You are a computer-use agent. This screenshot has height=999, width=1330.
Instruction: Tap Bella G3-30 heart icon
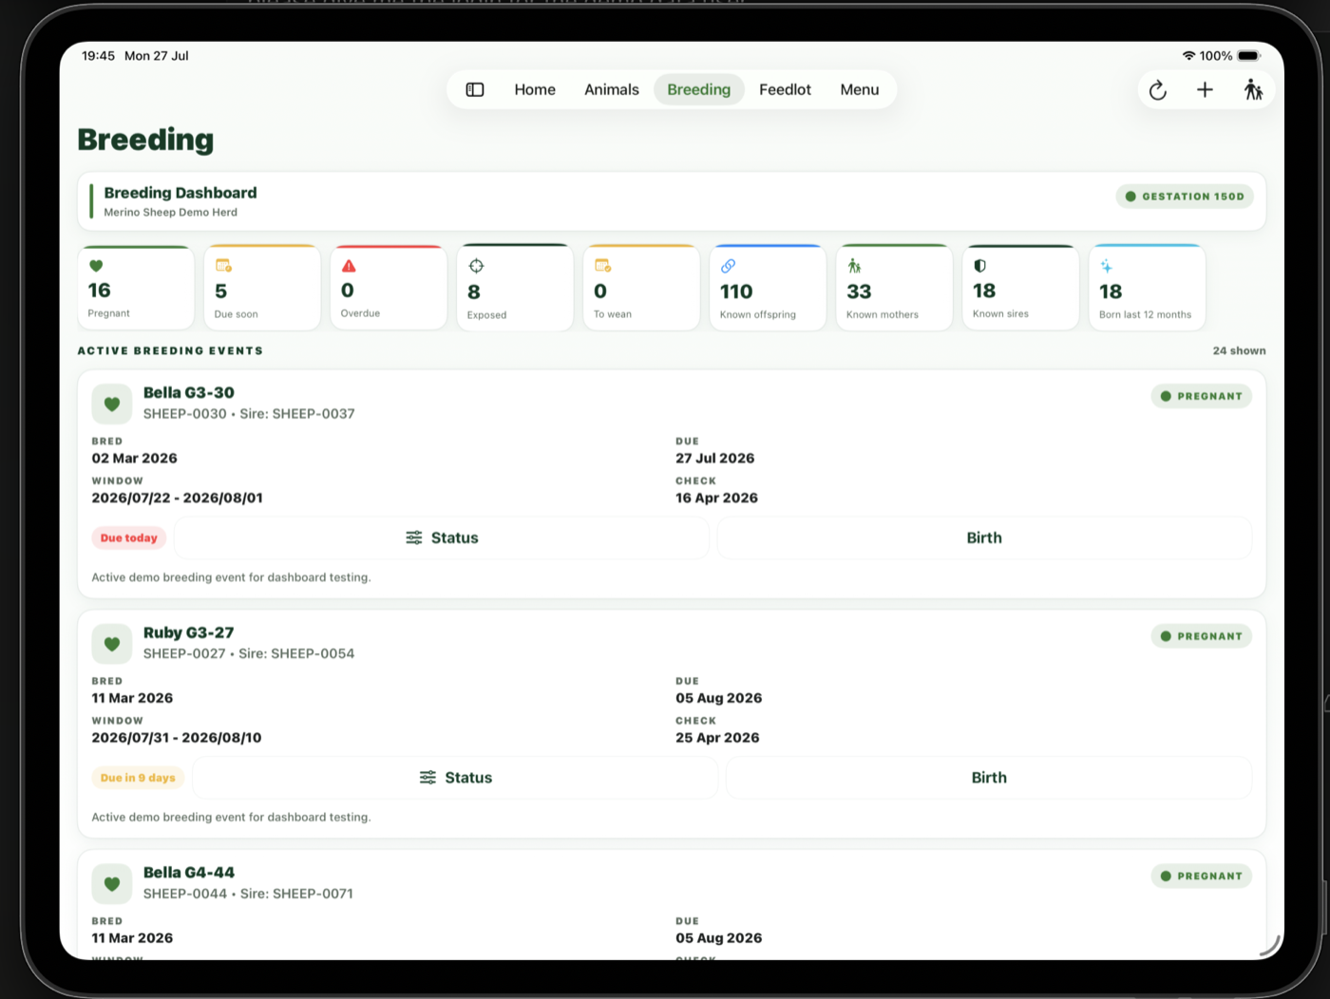pos(112,404)
